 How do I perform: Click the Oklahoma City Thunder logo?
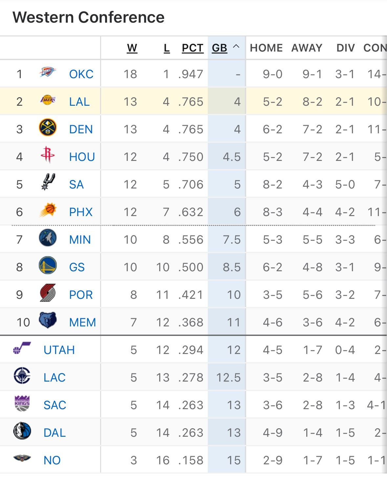pyautogui.click(x=48, y=72)
